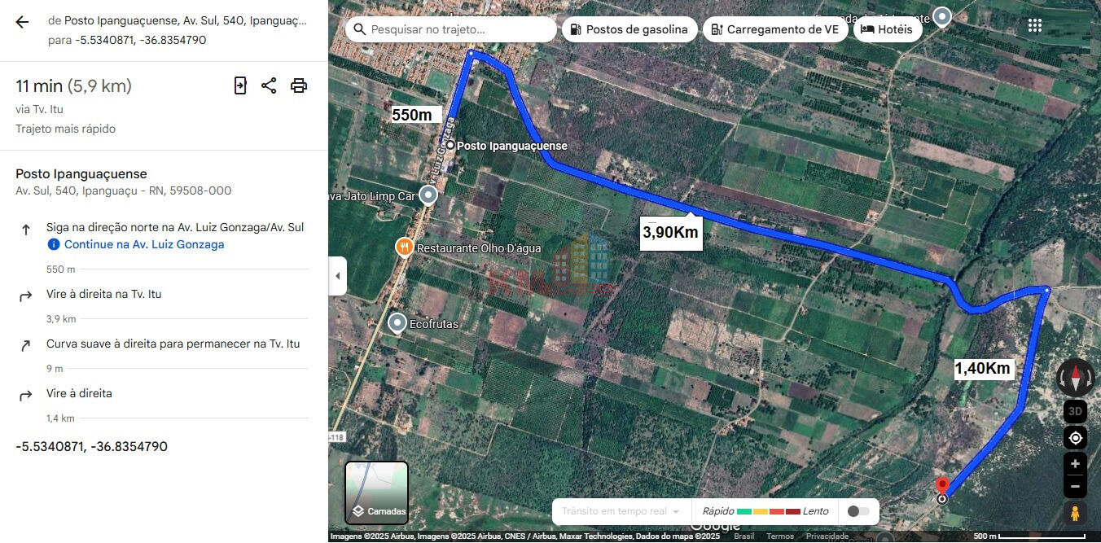Send directions to your phone icon

pos(240,85)
